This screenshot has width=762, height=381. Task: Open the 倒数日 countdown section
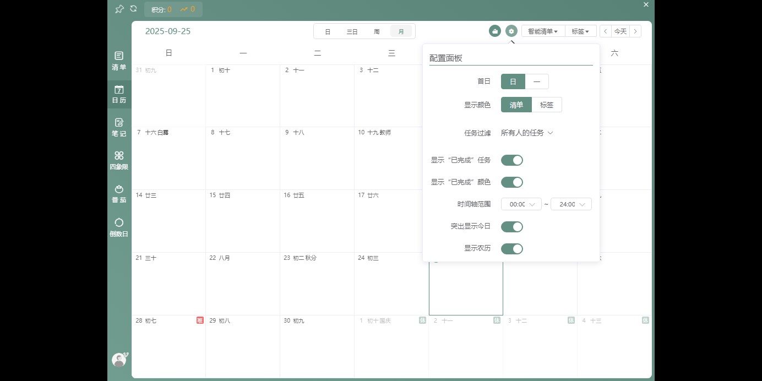(119, 227)
